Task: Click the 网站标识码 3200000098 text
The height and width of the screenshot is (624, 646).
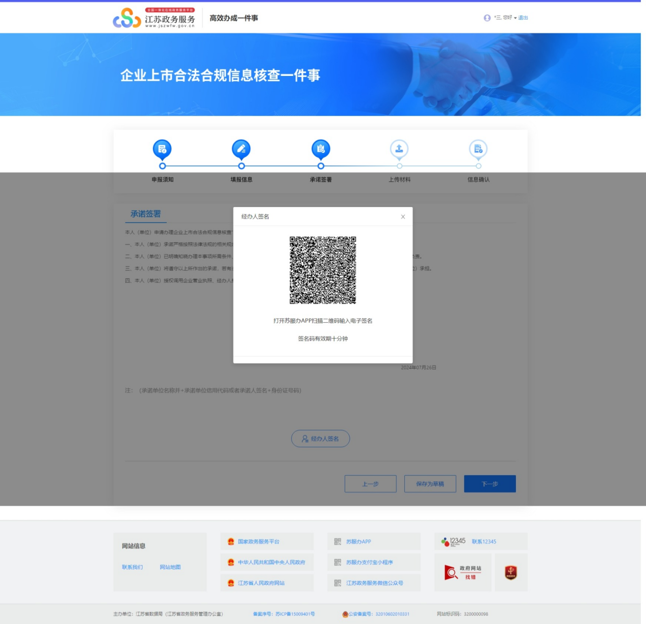Action: click(462, 614)
